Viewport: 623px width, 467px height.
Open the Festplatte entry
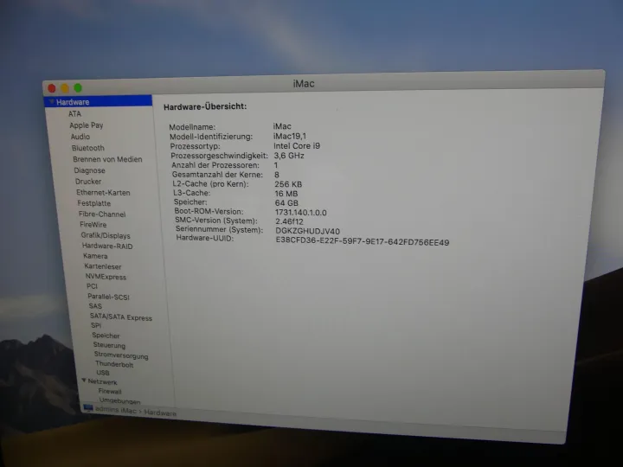click(93, 203)
